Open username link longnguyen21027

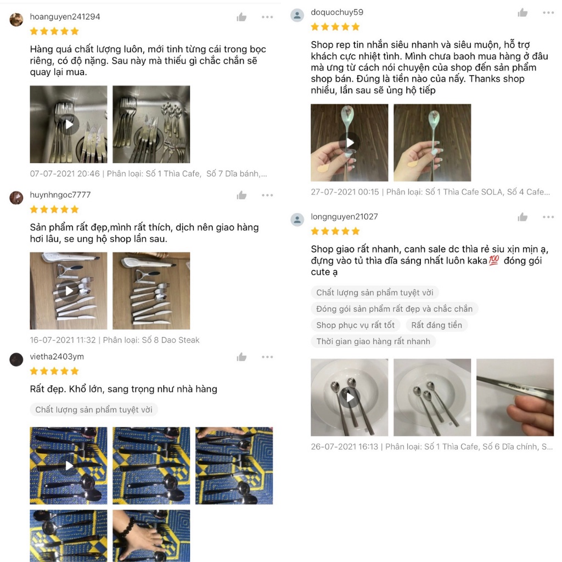click(x=344, y=216)
